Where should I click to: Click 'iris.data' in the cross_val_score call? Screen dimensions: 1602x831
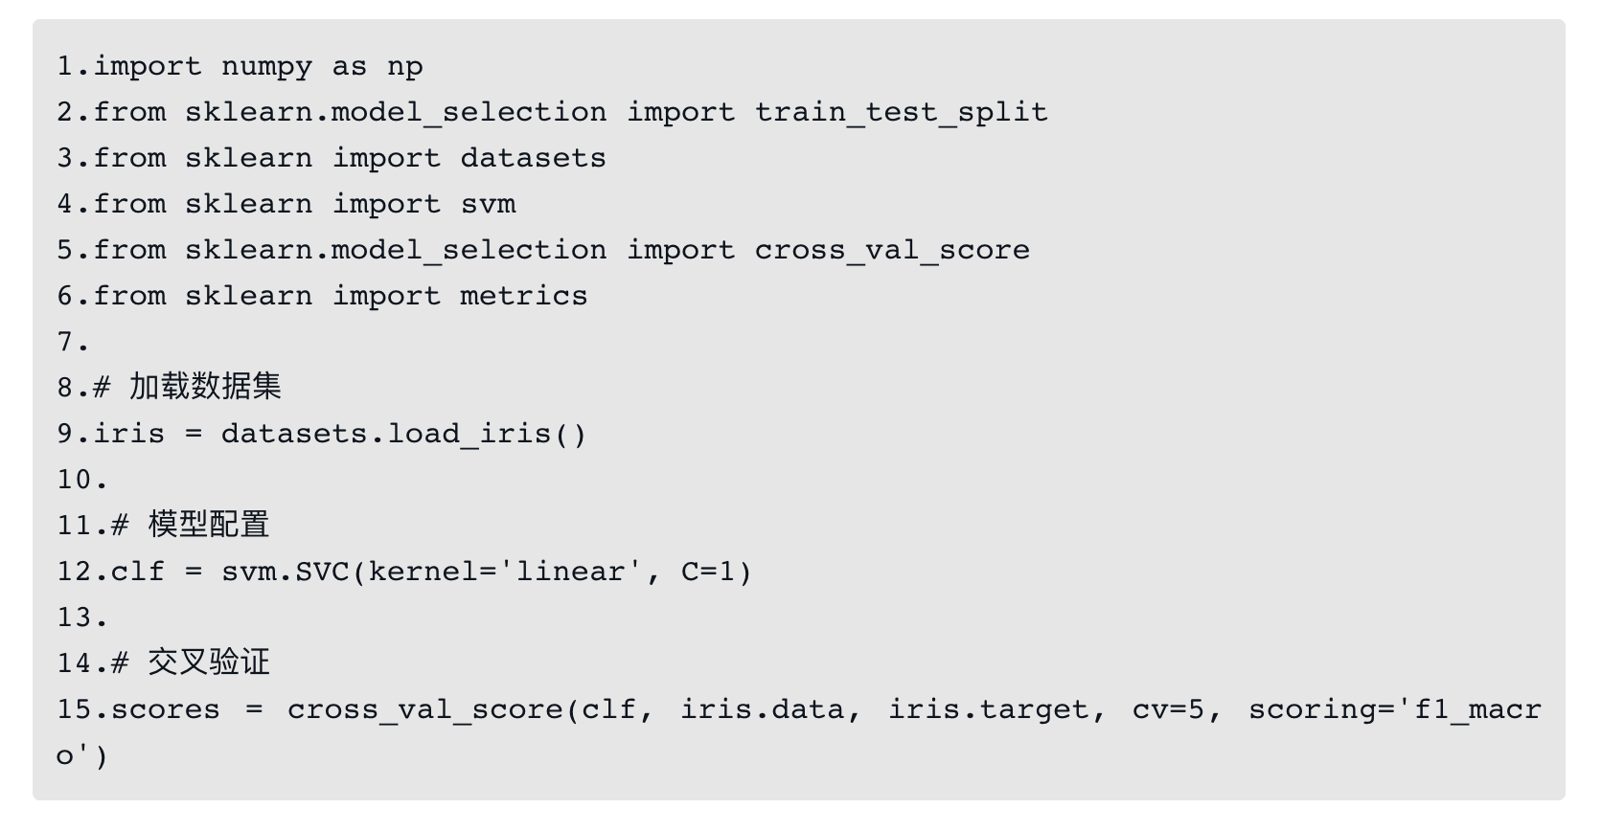point(763,709)
